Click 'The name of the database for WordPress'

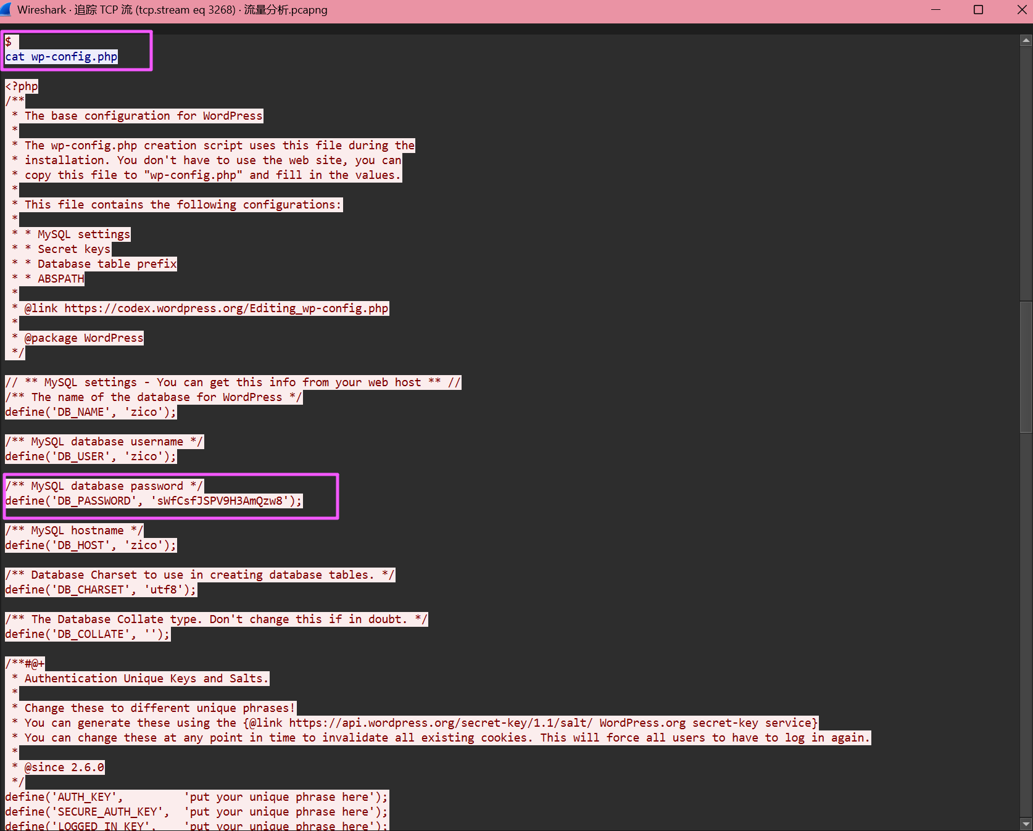tap(154, 397)
